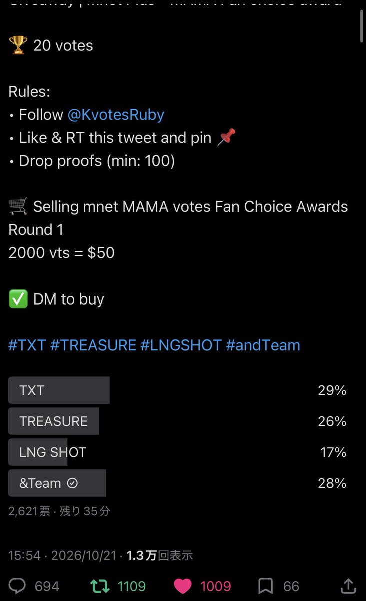This screenshot has width=366, height=601.
Task: Tap the share upload icon
Action: pos(348,585)
